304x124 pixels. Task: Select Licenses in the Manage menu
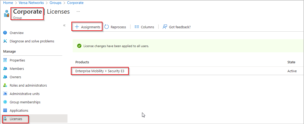pos(16,119)
